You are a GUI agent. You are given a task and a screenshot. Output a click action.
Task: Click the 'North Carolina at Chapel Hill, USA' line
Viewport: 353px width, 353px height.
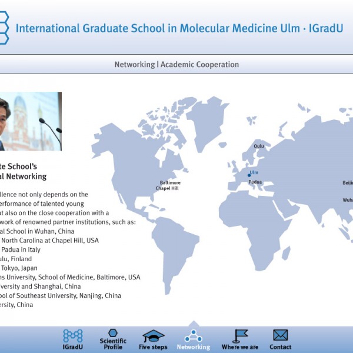50,241
